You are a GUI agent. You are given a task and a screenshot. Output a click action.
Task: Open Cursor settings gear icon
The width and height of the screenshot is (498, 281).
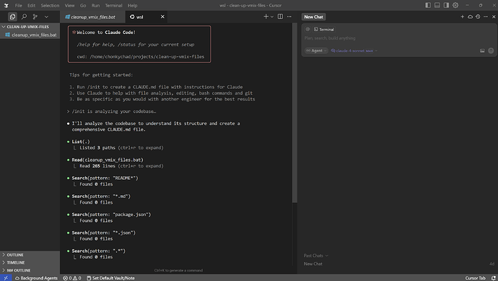pos(455,5)
